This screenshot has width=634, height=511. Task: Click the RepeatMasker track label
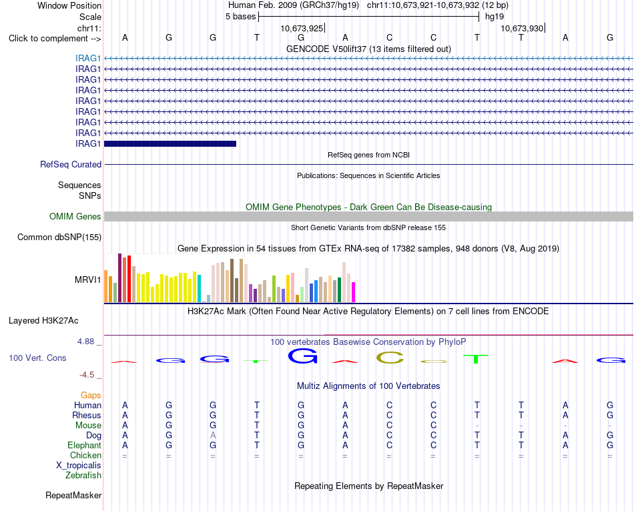pos(73,495)
